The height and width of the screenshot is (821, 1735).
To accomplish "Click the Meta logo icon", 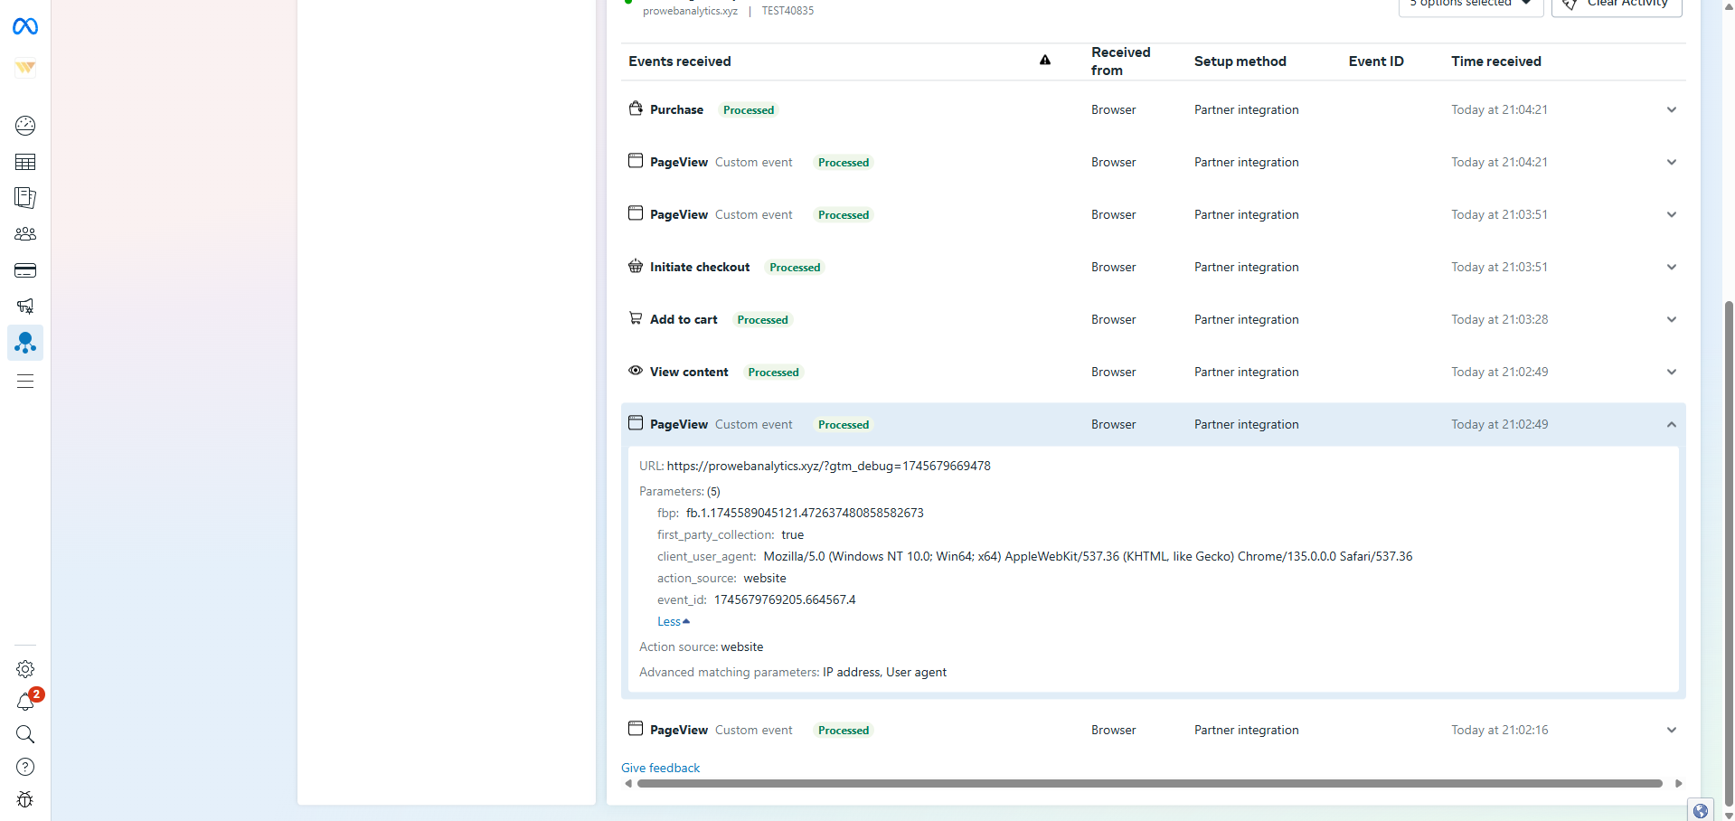I will [25, 27].
